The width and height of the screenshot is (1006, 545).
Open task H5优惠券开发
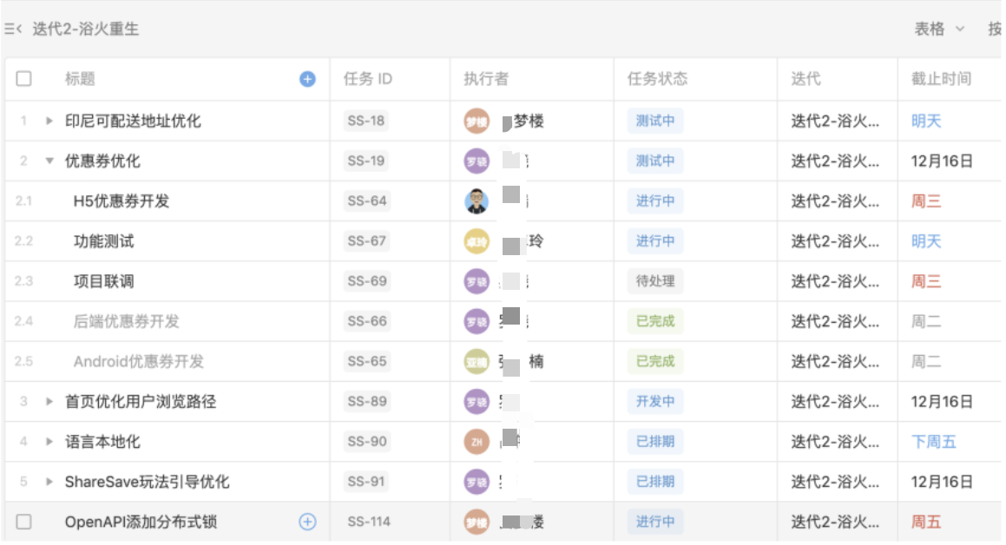pyautogui.click(x=122, y=201)
